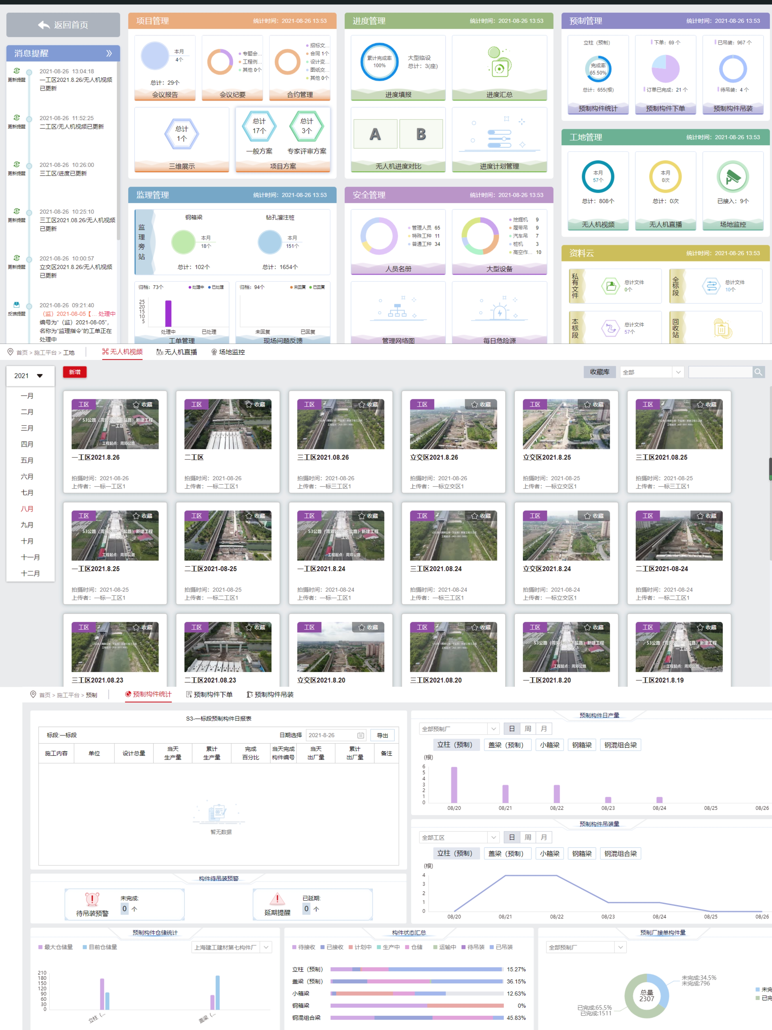Toggle 周 view in 预制构件日产量

pos(528,729)
